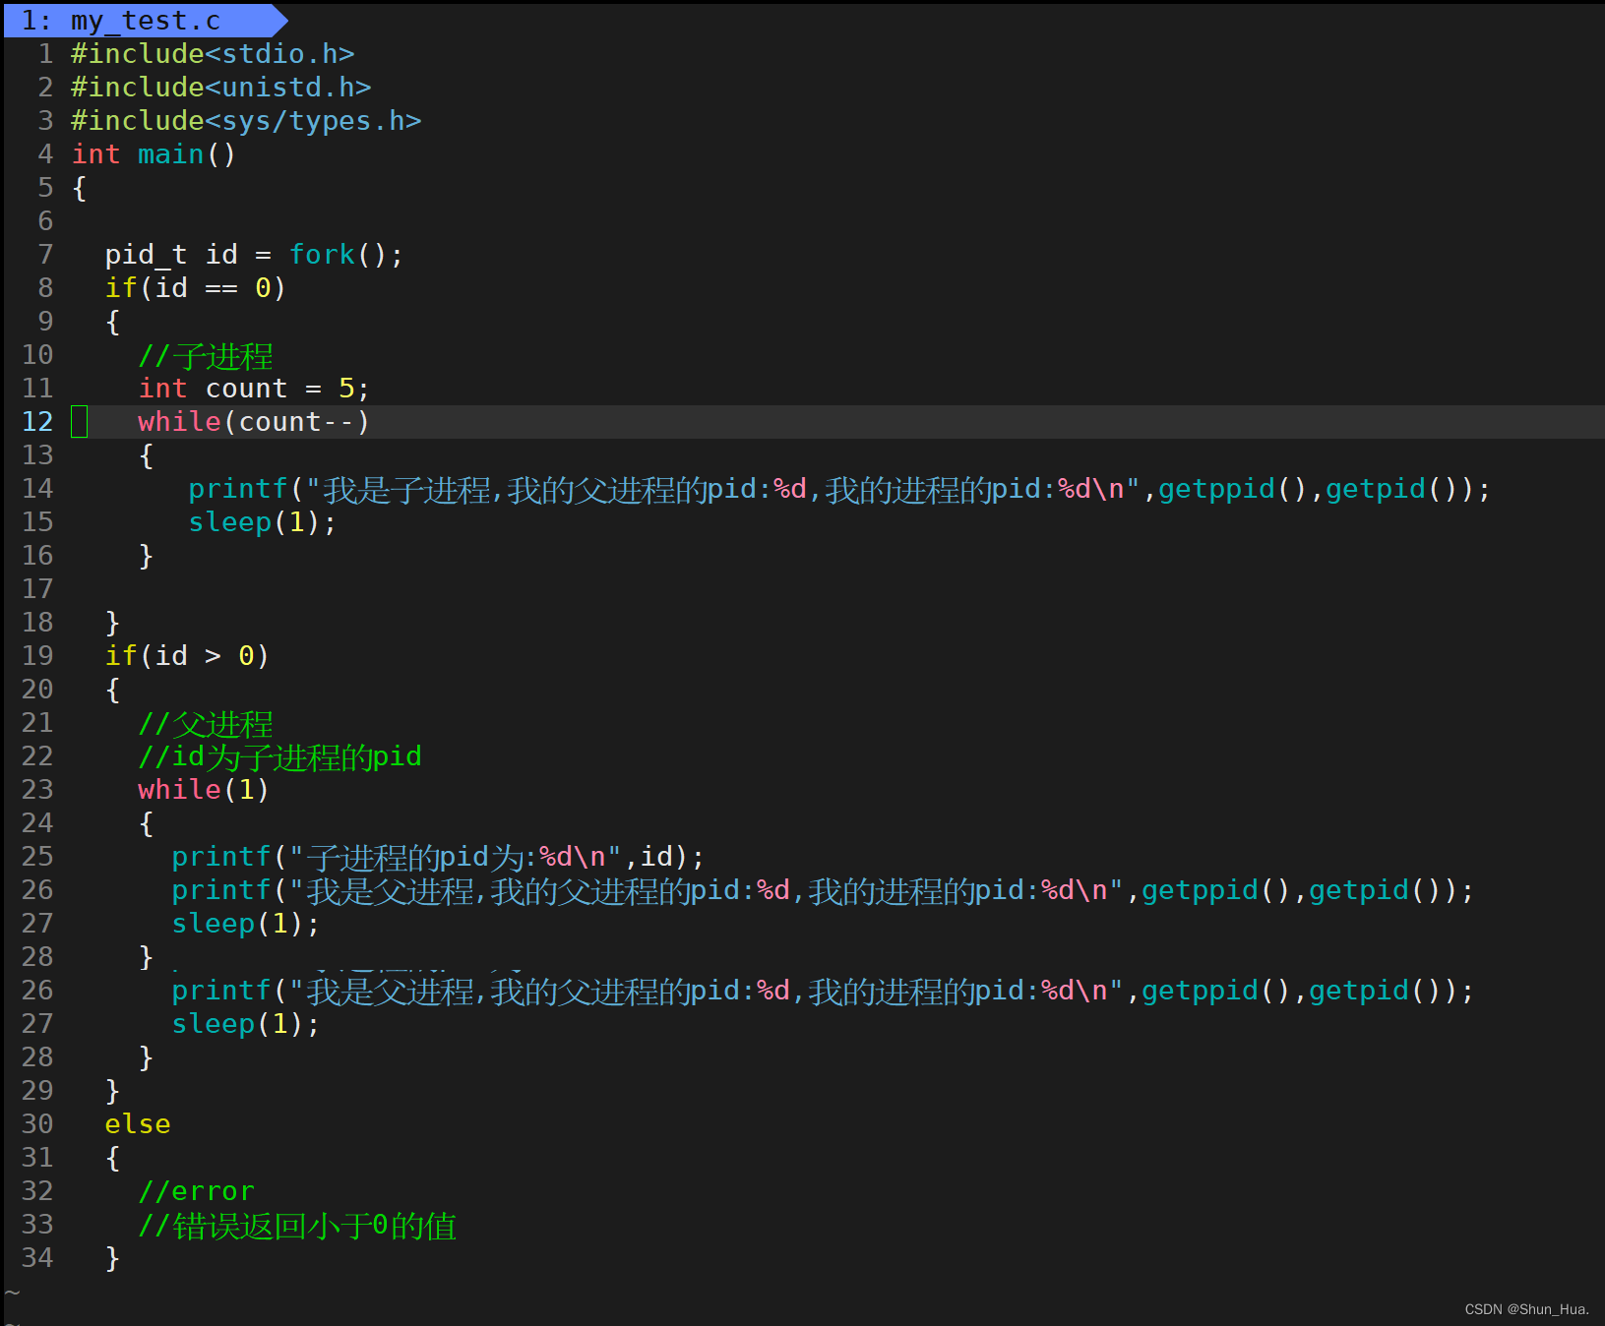The height and width of the screenshot is (1326, 1605).
Task: Click the else keyword on line 30
Action: pos(138,1124)
